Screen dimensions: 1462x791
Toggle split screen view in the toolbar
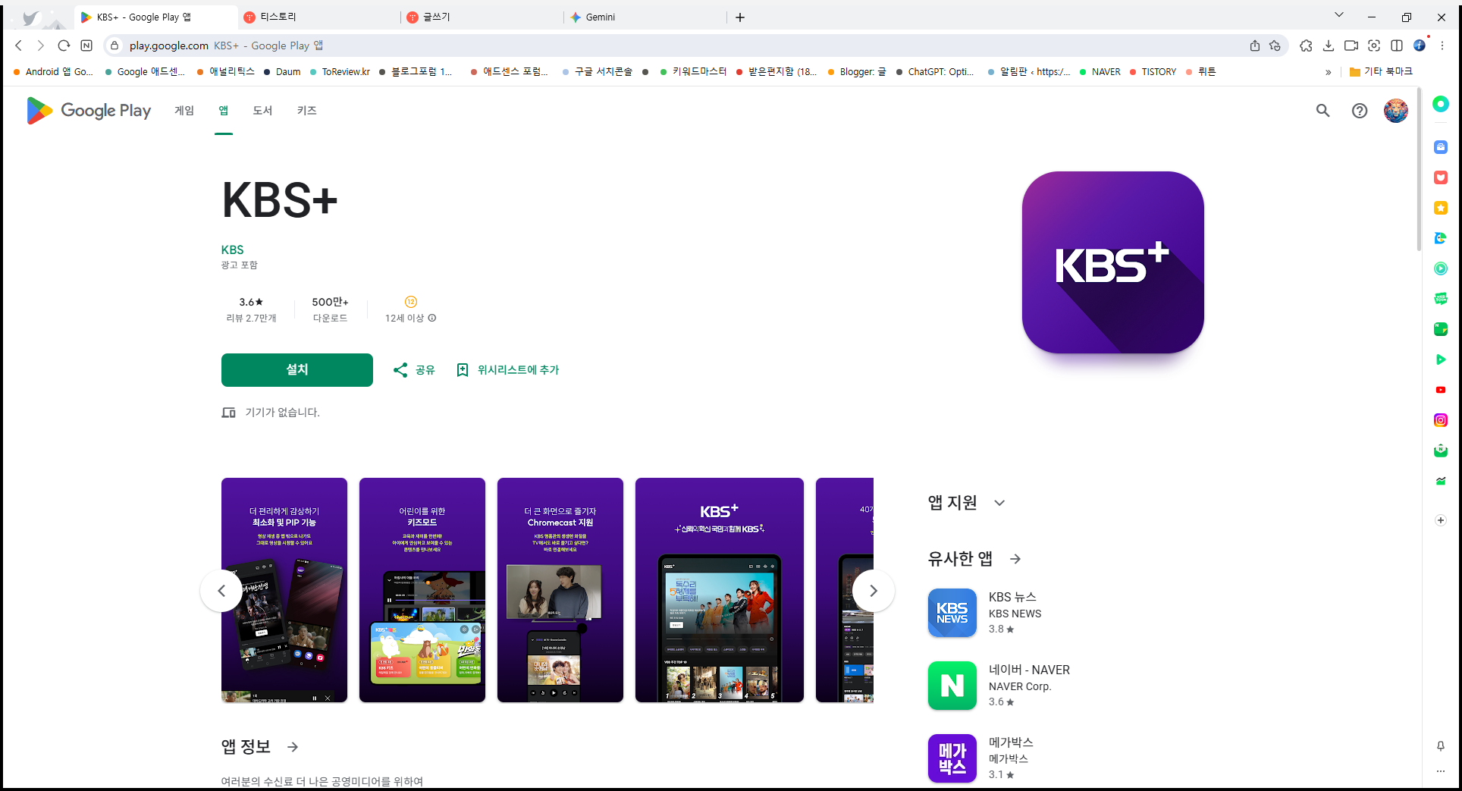(x=1398, y=46)
